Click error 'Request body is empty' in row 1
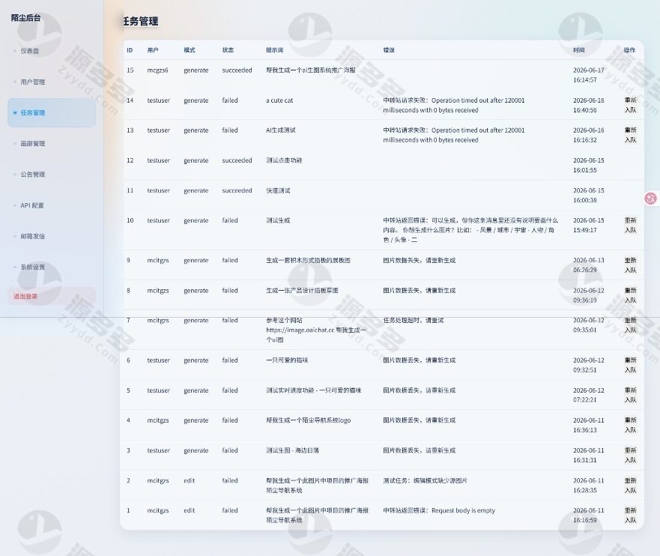The height and width of the screenshot is (556, 660). [463, 510]
